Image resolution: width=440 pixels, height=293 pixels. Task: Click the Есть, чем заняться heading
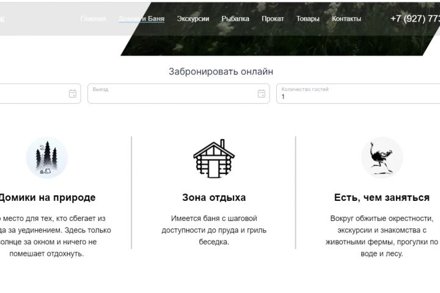(x=382, y=197)
